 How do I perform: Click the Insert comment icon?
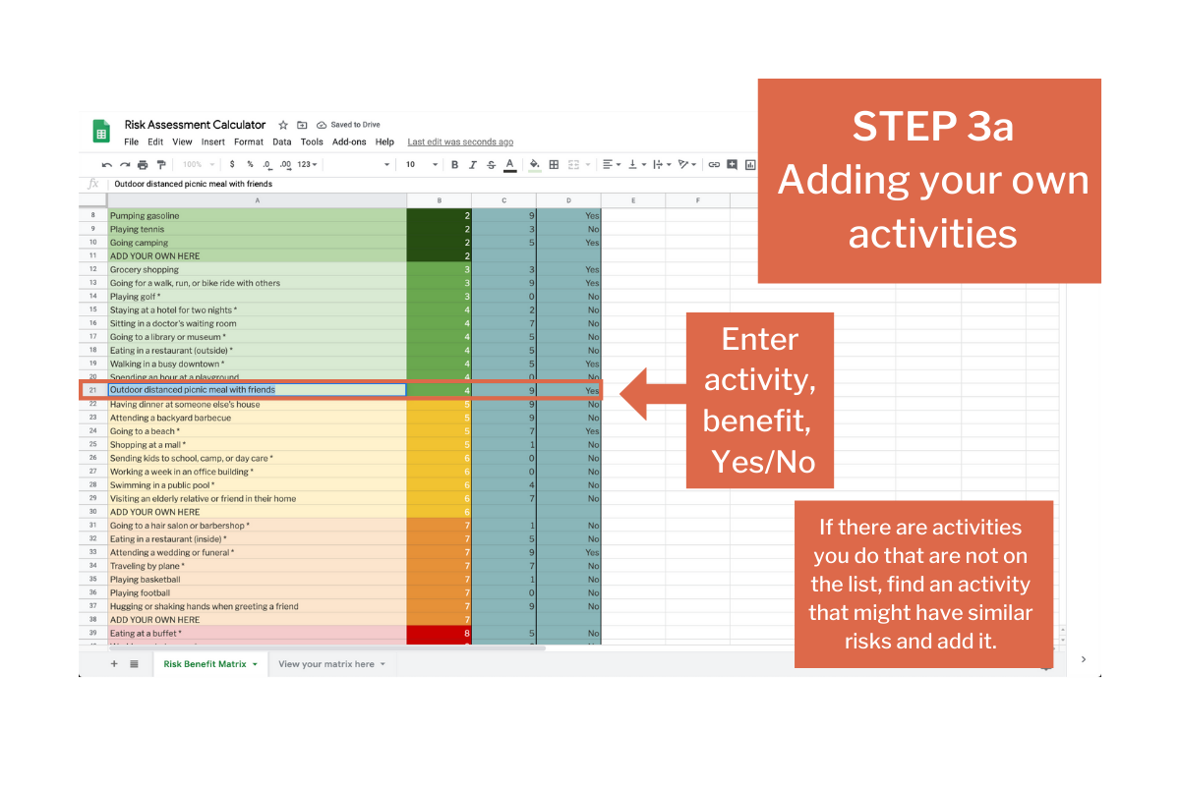pyautogui.click(x=732, y=165)
